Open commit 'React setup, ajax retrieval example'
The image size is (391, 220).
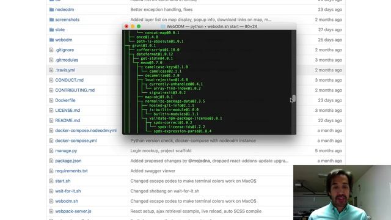point(195,211)
